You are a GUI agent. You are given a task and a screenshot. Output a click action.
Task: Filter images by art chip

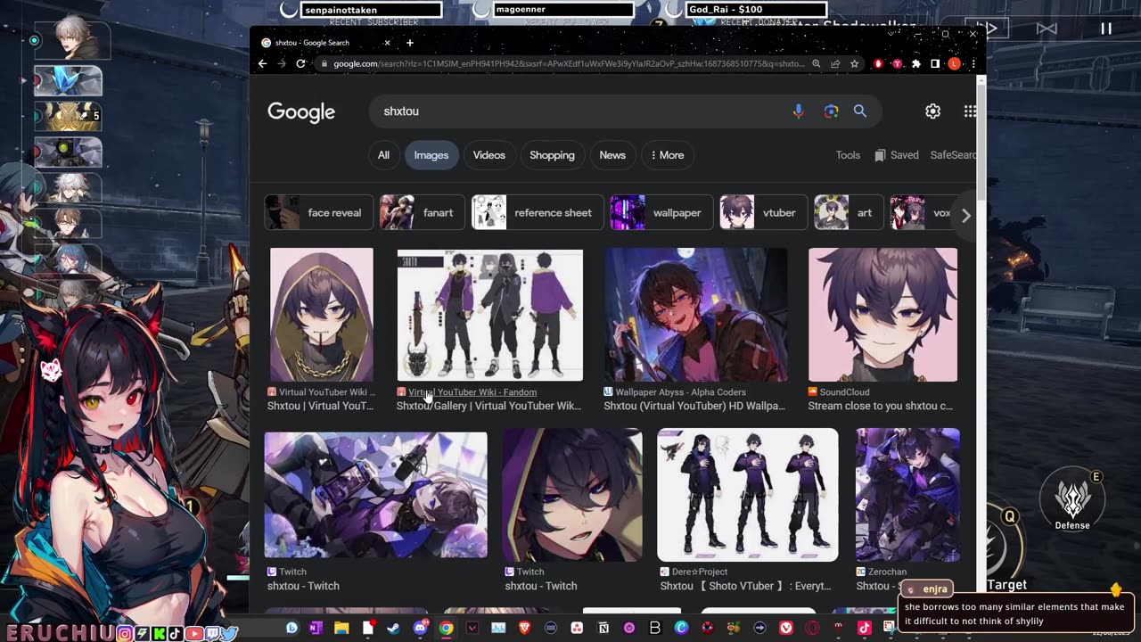coord(849,213)
